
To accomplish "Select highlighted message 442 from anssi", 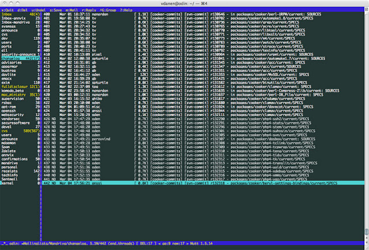I will pos(204,184).
